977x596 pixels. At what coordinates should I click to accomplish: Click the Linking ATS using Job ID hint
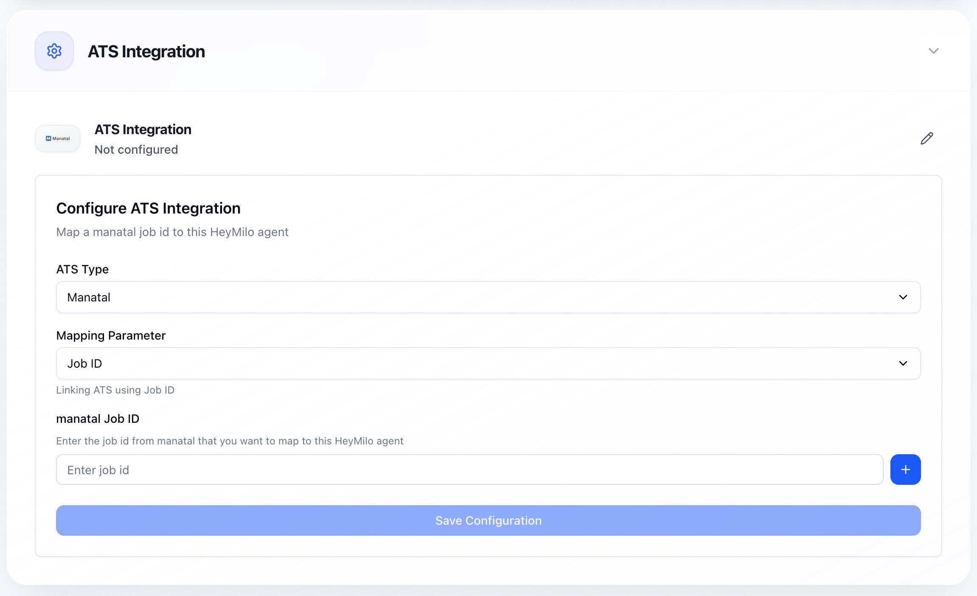coord(115,390)
